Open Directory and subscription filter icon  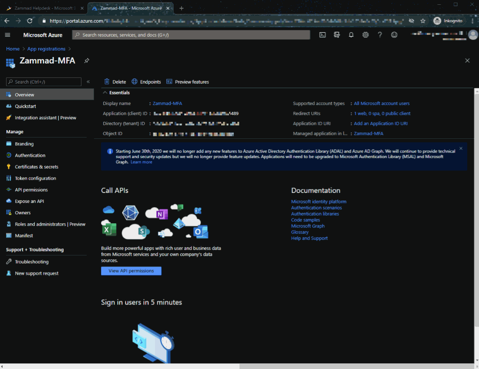(x=337, y=35)
